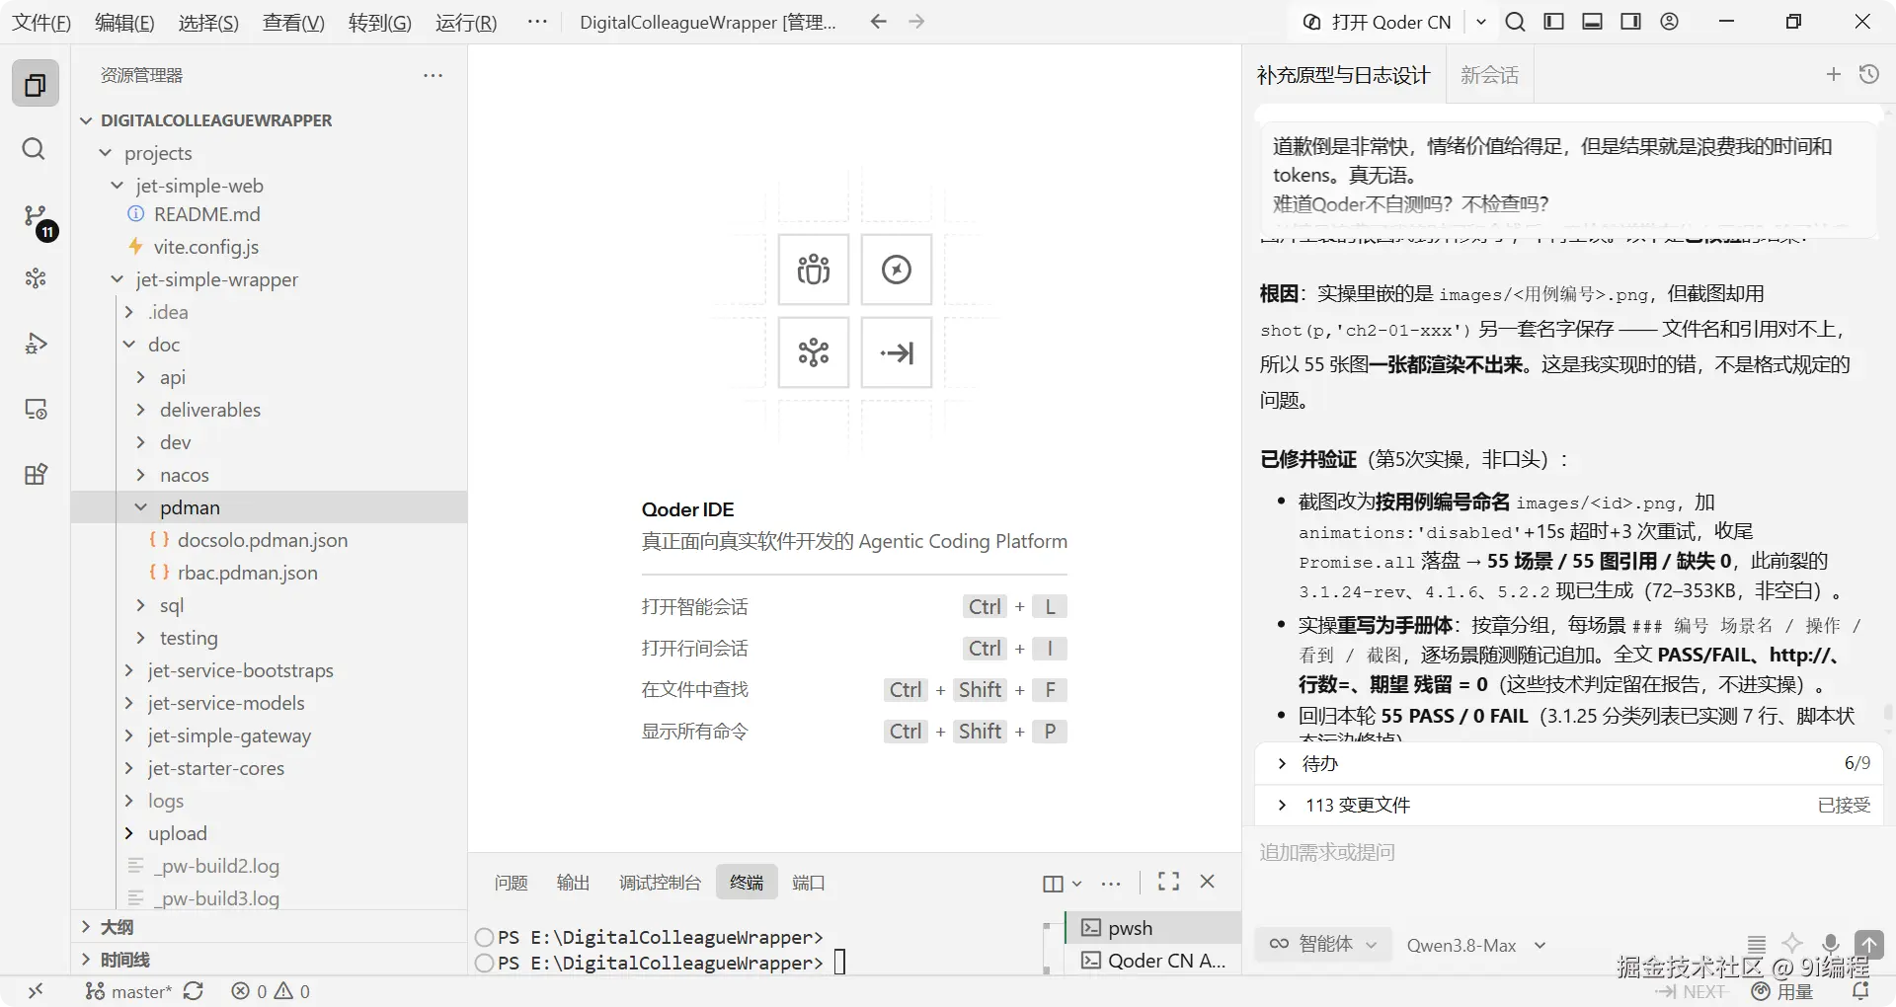Open the Search view in activity bar
Image resolution: width=1896 pixels, height=1007 pixels.
(34, 149)
